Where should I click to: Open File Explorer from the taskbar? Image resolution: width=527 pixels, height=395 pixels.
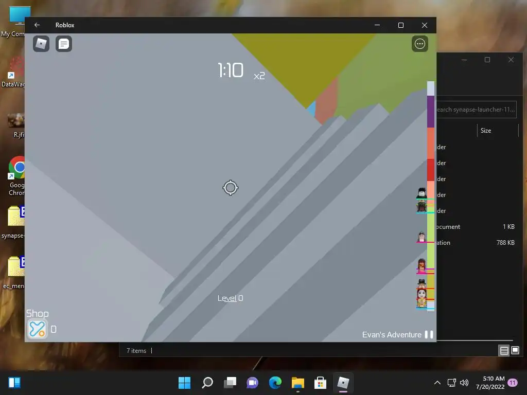click(x=298, y=383)
